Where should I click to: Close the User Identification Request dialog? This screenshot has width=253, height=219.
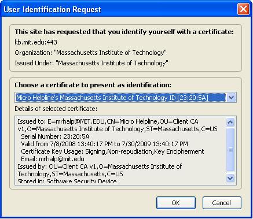(243, 9)
